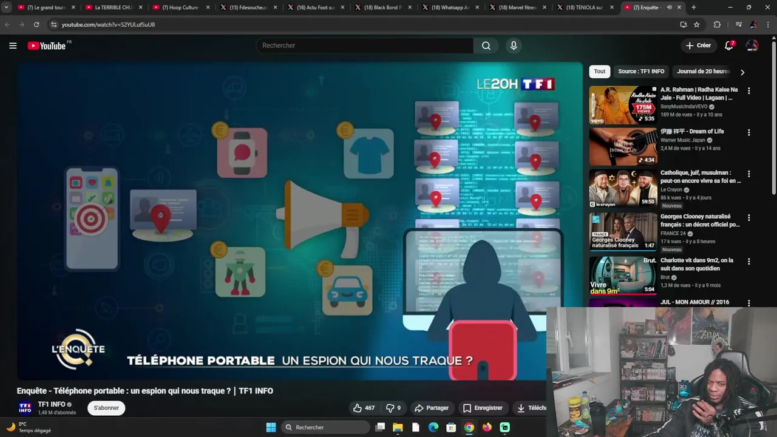The width and height of the screenshot is (777, 437).
Task: Click Chrome screen cast icon near bookmark
Action: click(684, 24)
